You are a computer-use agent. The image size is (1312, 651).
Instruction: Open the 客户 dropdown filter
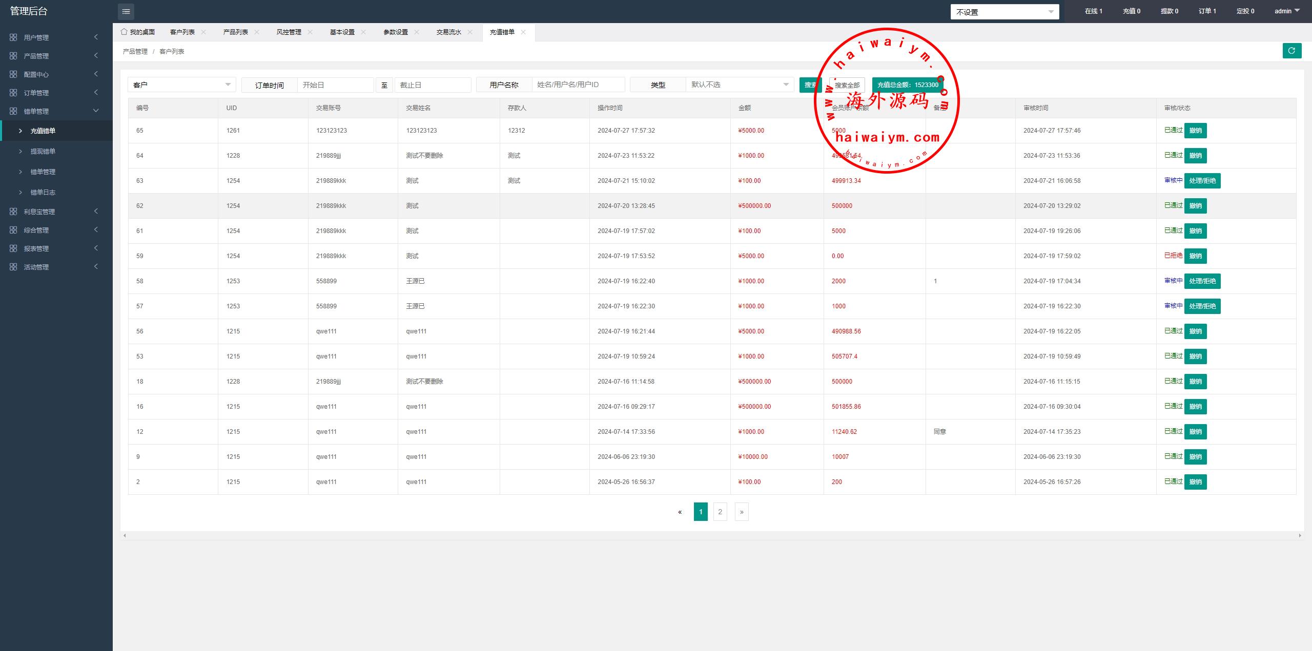pyautogui.click(x=181, y=85)
